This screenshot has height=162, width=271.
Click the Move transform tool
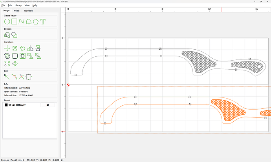click(7, 49)
